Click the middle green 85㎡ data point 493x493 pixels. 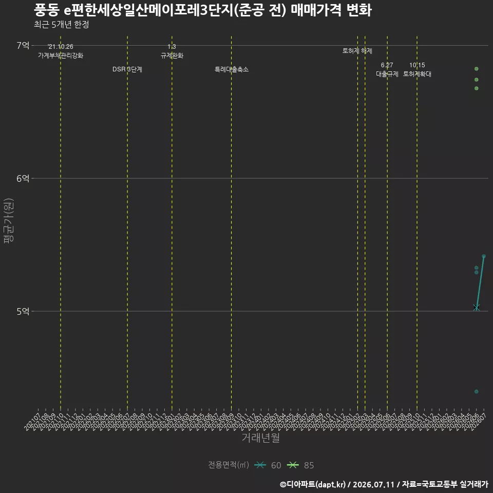pyautogui.click(x=477, y=80)
